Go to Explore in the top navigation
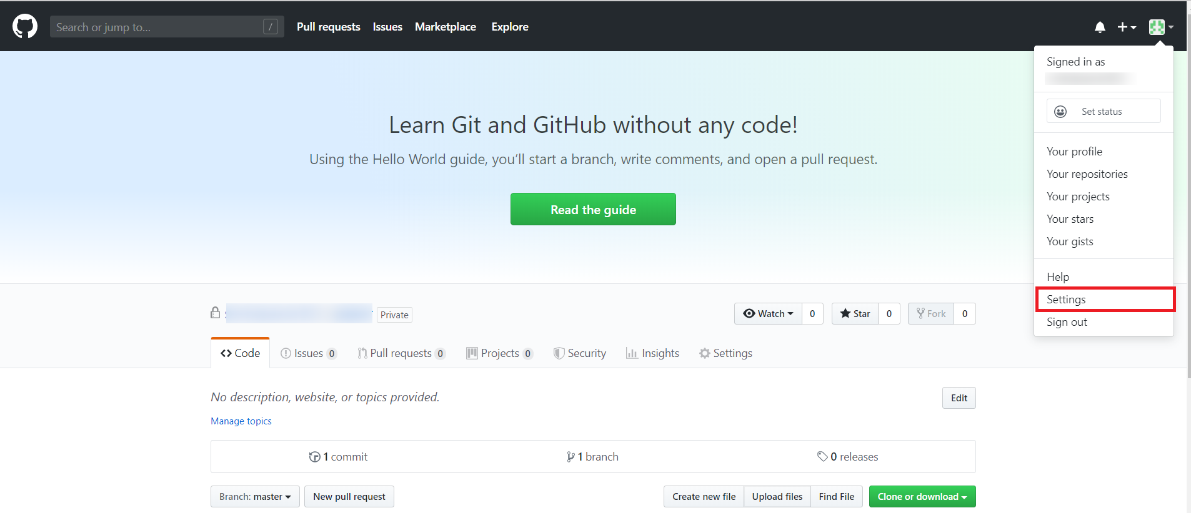 click(x=510, y=27)
